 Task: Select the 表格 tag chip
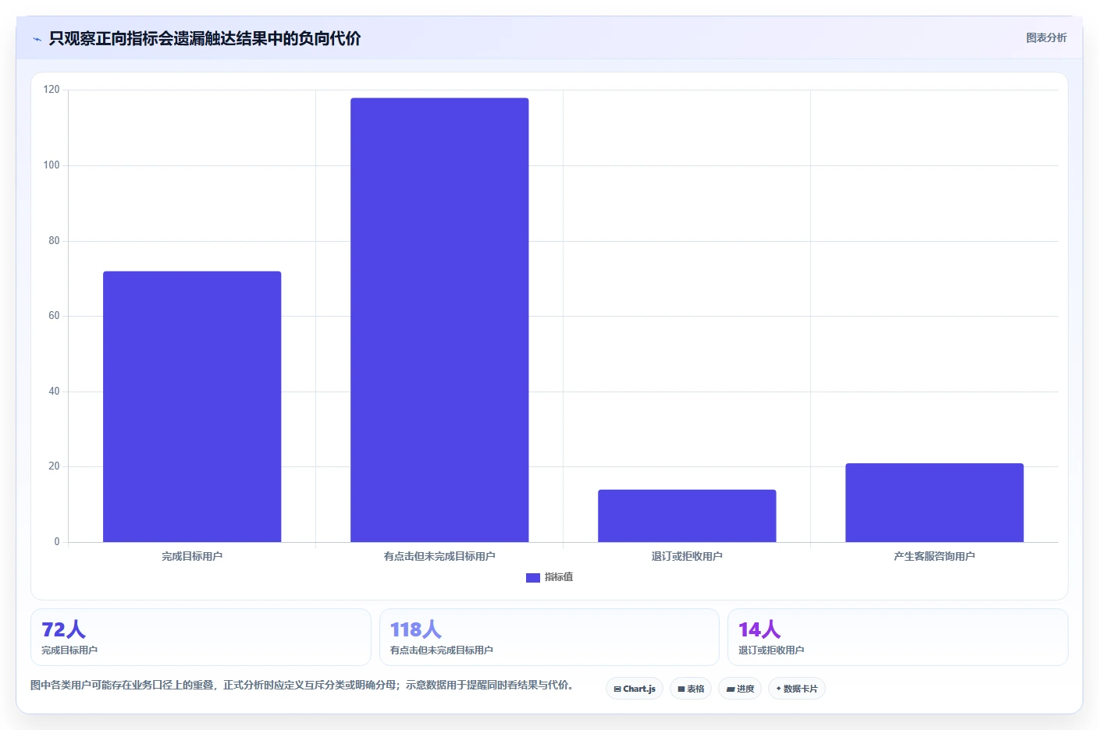point(691,689)
